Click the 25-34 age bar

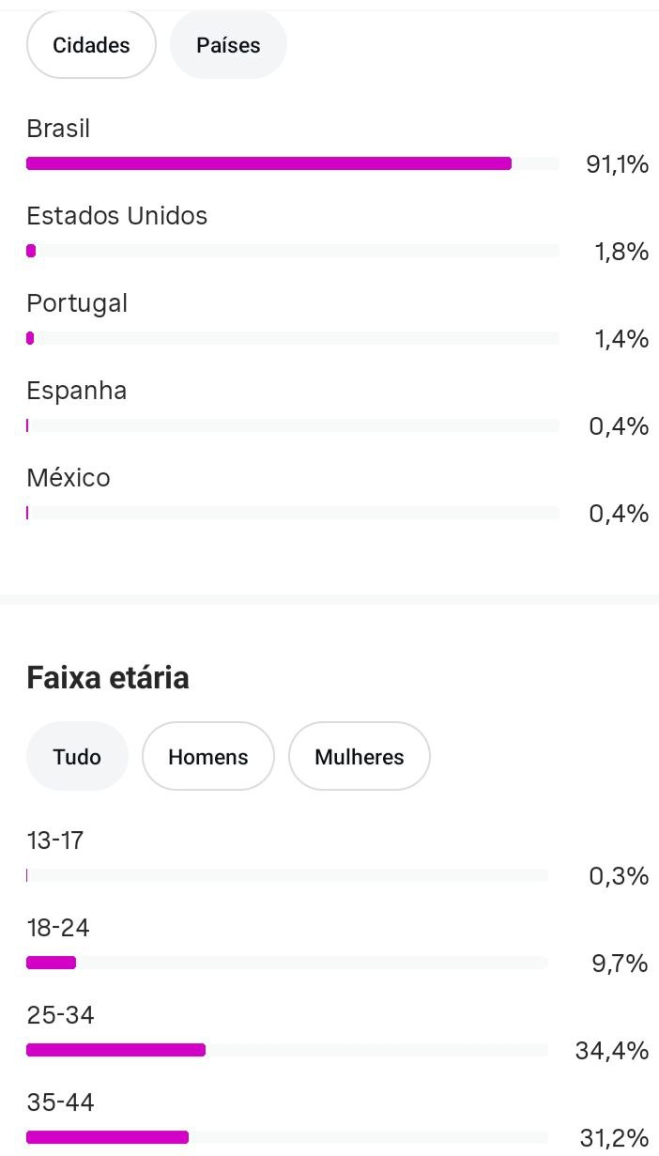pos(287,1050)
